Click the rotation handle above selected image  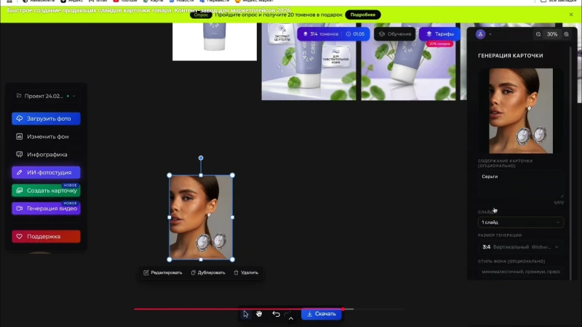pyautogui.click(x=201, y=158)
